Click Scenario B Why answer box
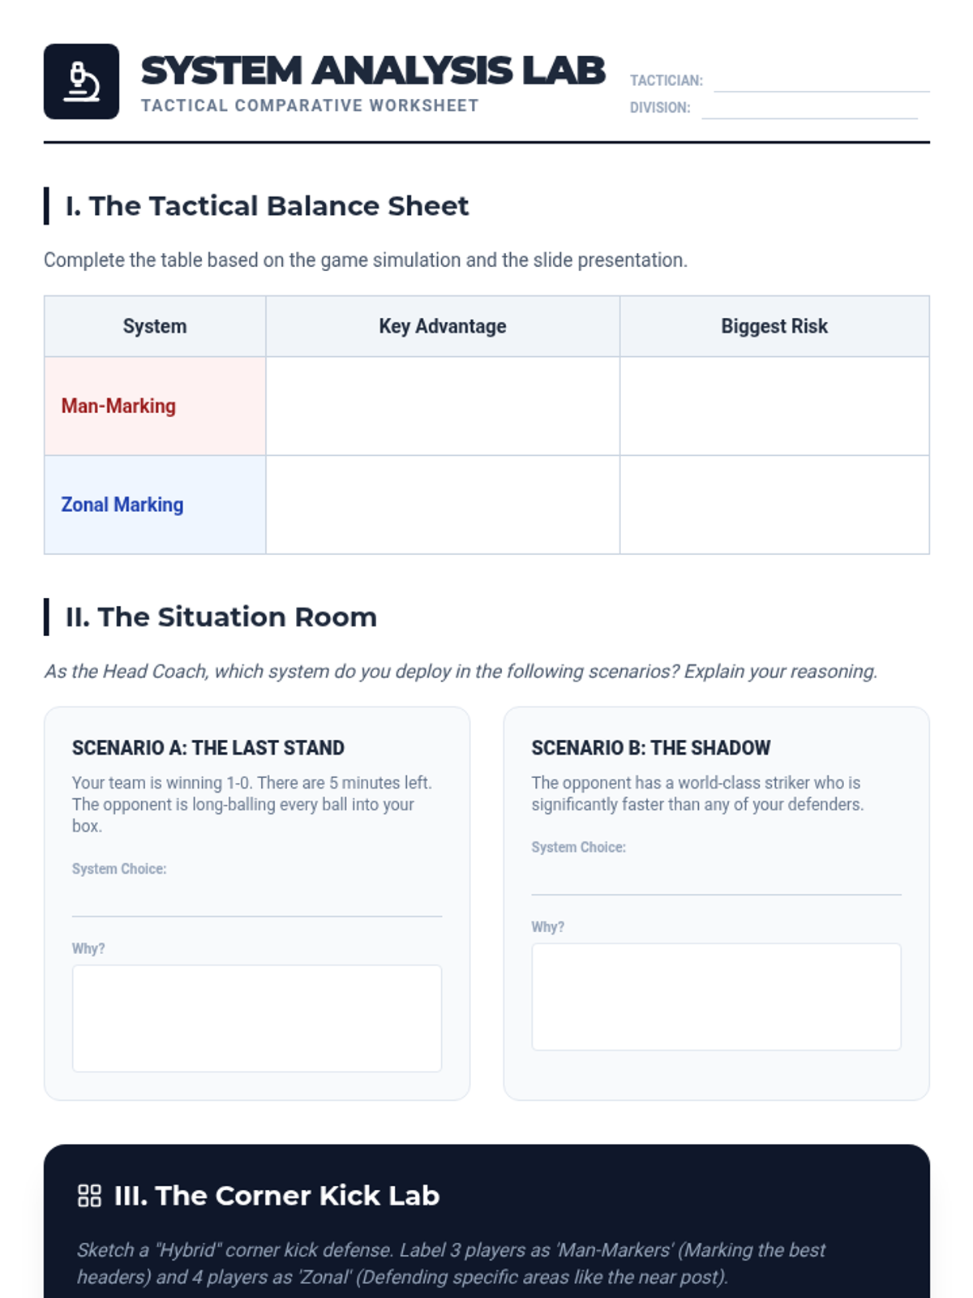 coord(715,996)
